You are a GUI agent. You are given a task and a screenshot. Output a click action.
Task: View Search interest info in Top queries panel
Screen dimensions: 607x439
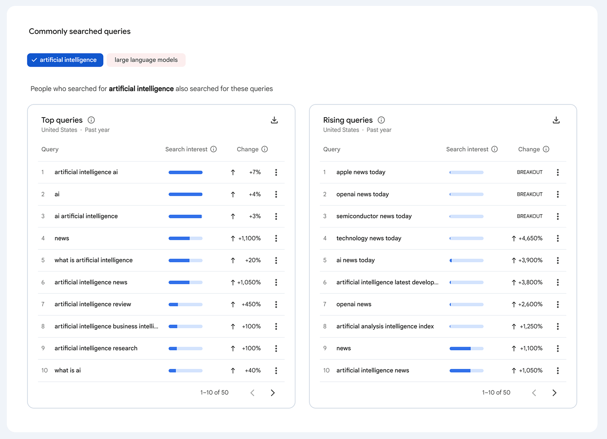[214, 149]
